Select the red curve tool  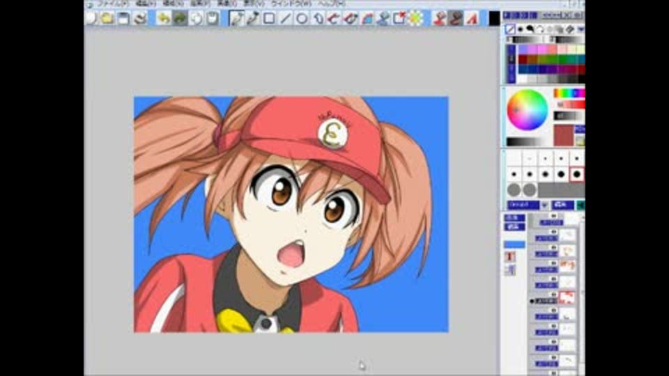click(x=334, y=18)
